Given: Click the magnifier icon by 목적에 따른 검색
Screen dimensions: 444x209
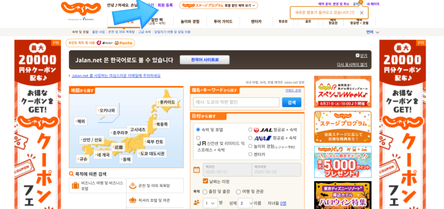Looking at the screenshot, I should 72,174.
